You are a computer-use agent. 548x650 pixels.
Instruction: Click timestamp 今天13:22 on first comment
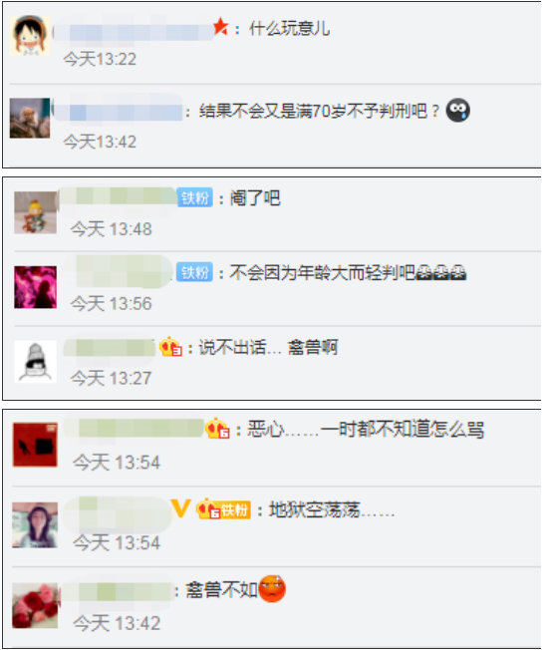(100, 59)
